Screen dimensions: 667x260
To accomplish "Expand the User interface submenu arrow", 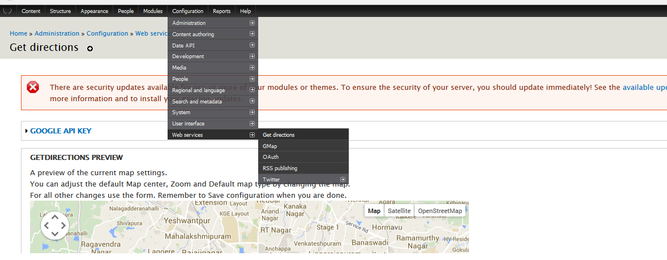I will pos(253,123).
